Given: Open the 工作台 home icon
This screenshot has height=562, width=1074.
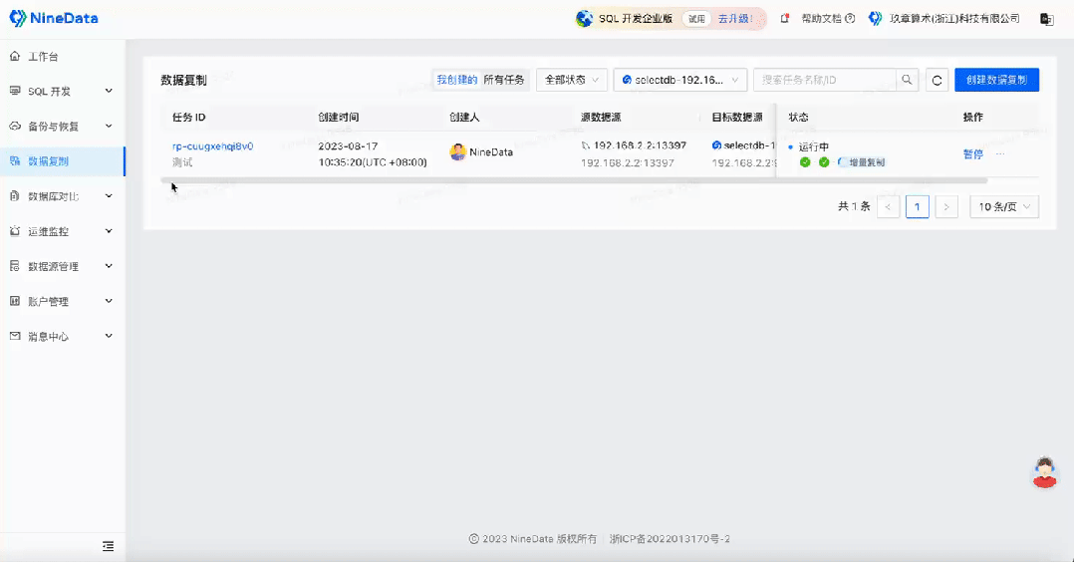Looking at the screenshot, I should (14, 56).
